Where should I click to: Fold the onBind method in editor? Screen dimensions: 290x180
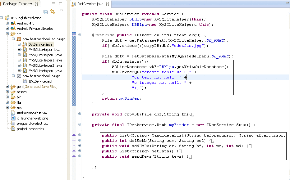(80, 34)
